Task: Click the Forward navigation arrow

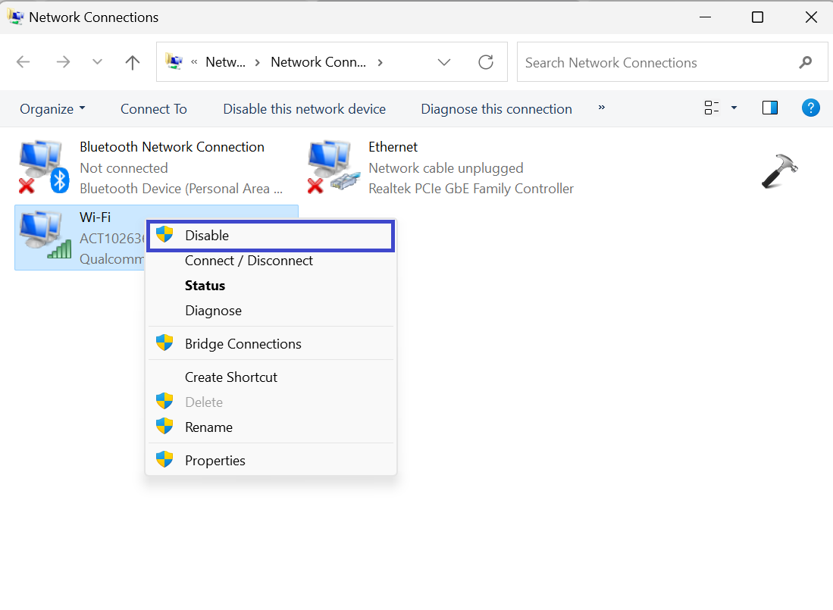Action: [x=63, y=62]
